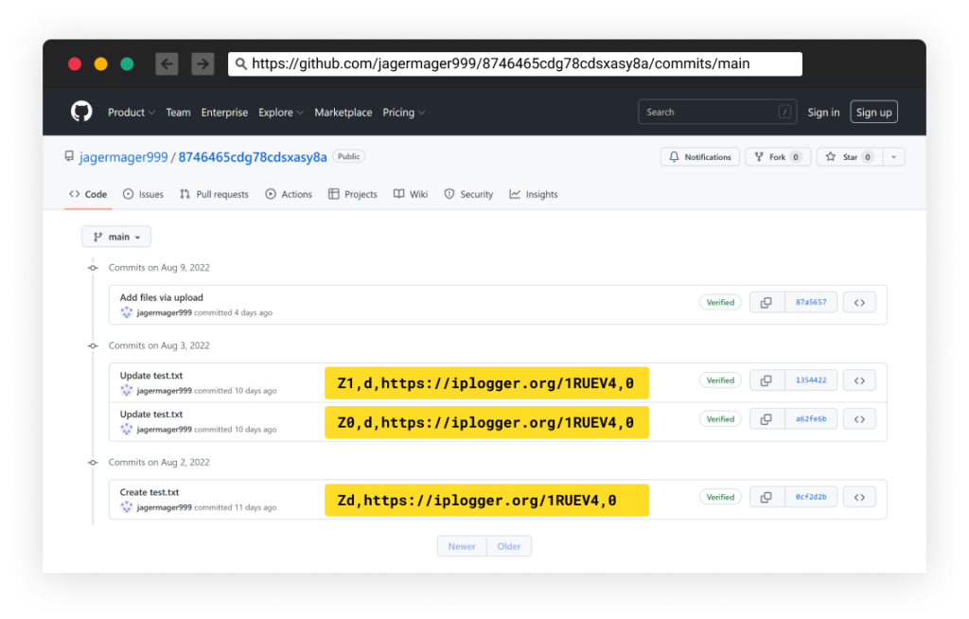
Task: Click the Commits on Aug 9, 2022 heading
Action: pyautogui.click(x=159, y=268)
